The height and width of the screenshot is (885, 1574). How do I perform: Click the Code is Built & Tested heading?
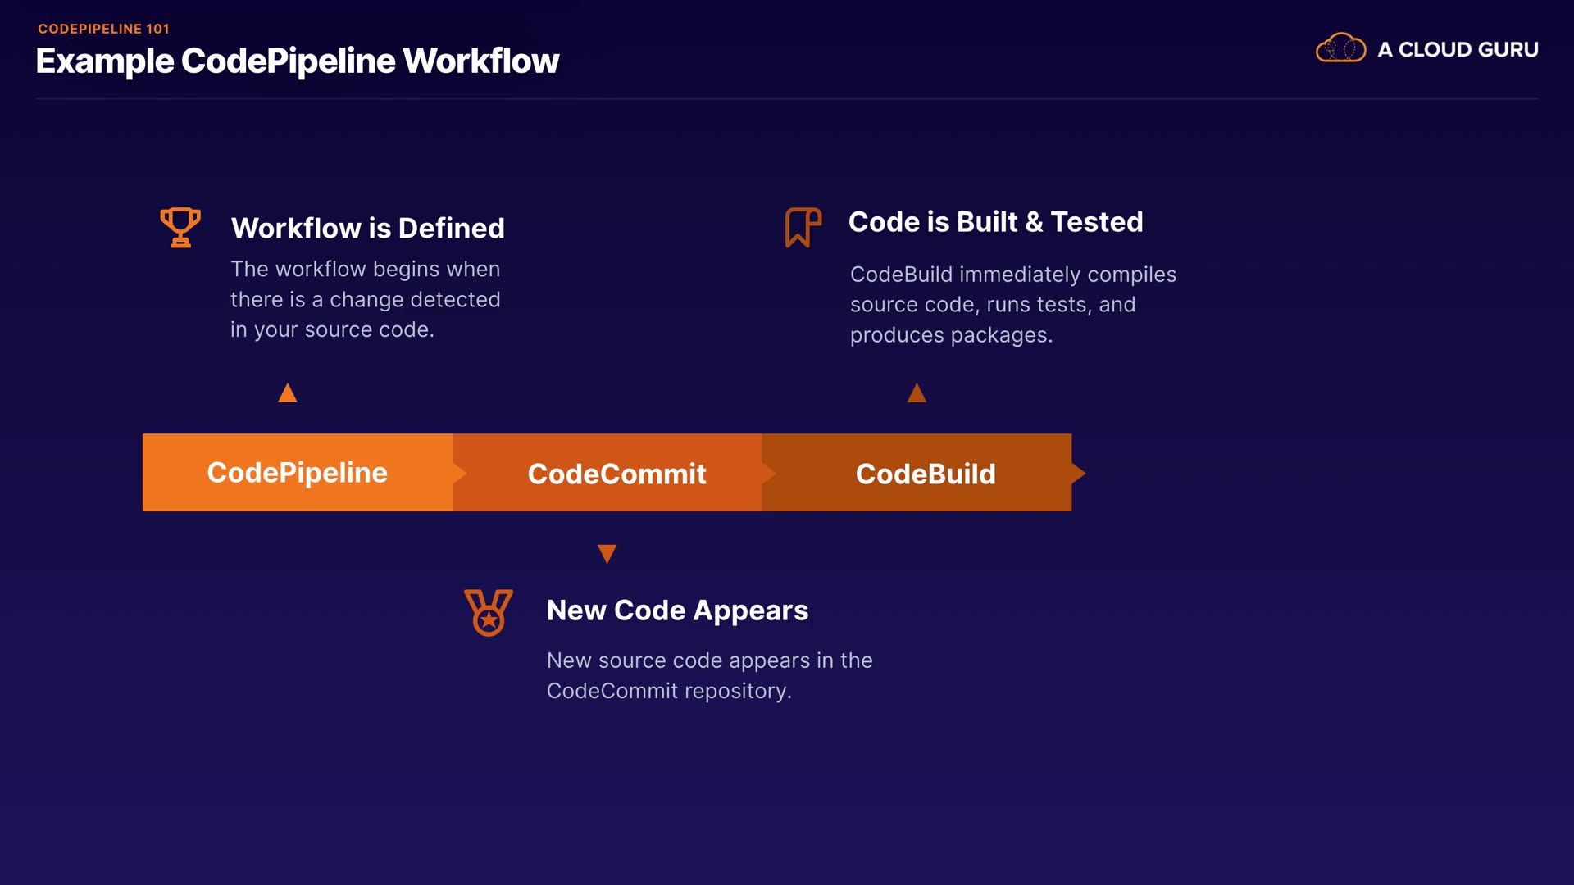995,222
